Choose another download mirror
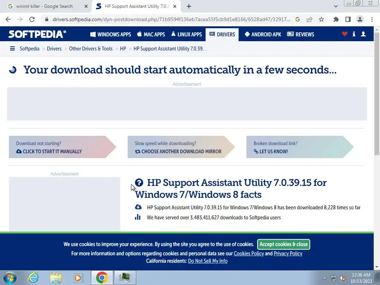The height and width of the screenshot is (285, 380). [x=181, y=147]
